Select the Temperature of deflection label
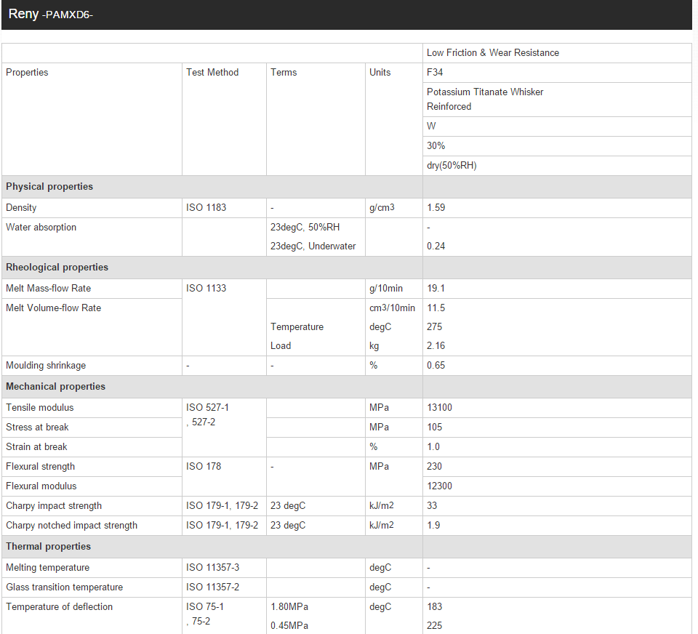698x634 pixels. [x=59, y=606]
